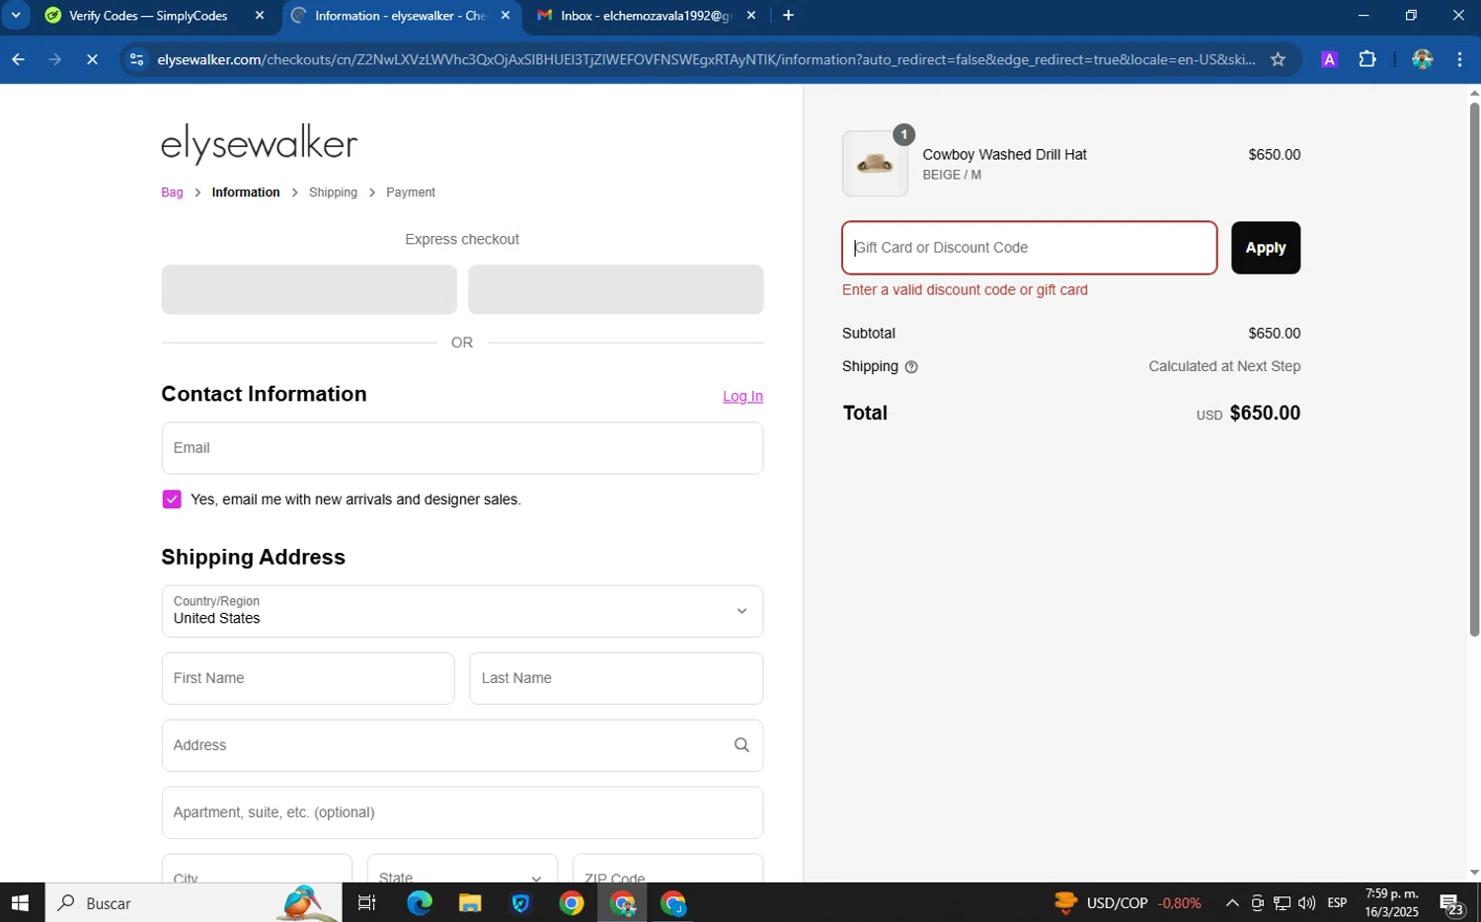1481x922 pixels.
Task: Click the Apartment, suite field
Action: click(x=462, y=812)
